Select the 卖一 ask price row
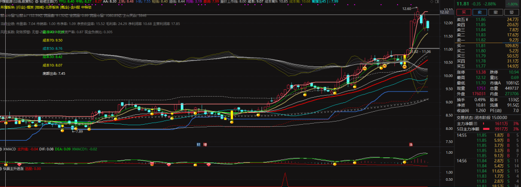 click(x=487, y=40)
